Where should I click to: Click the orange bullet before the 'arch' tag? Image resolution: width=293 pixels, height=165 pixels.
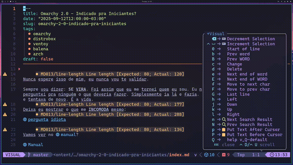tap(29, 54)
